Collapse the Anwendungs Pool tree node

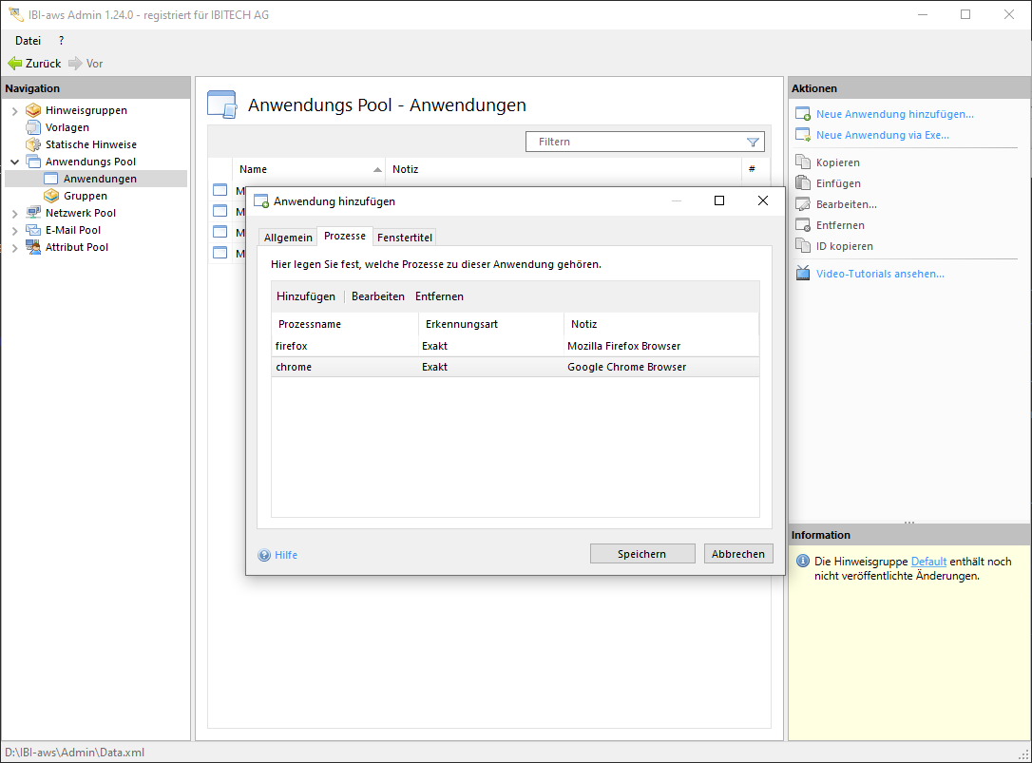coord(14,162)
